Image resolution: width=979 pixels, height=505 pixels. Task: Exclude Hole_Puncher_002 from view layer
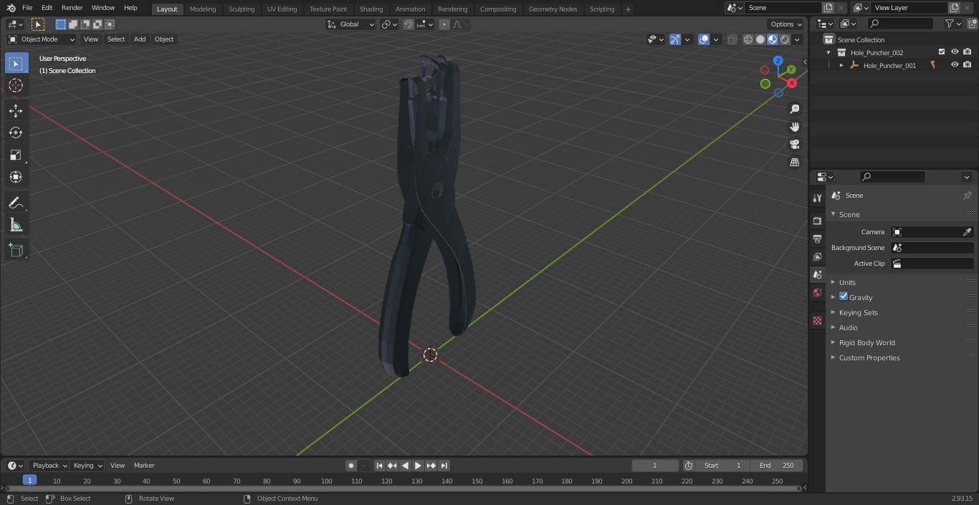(942, 52)
